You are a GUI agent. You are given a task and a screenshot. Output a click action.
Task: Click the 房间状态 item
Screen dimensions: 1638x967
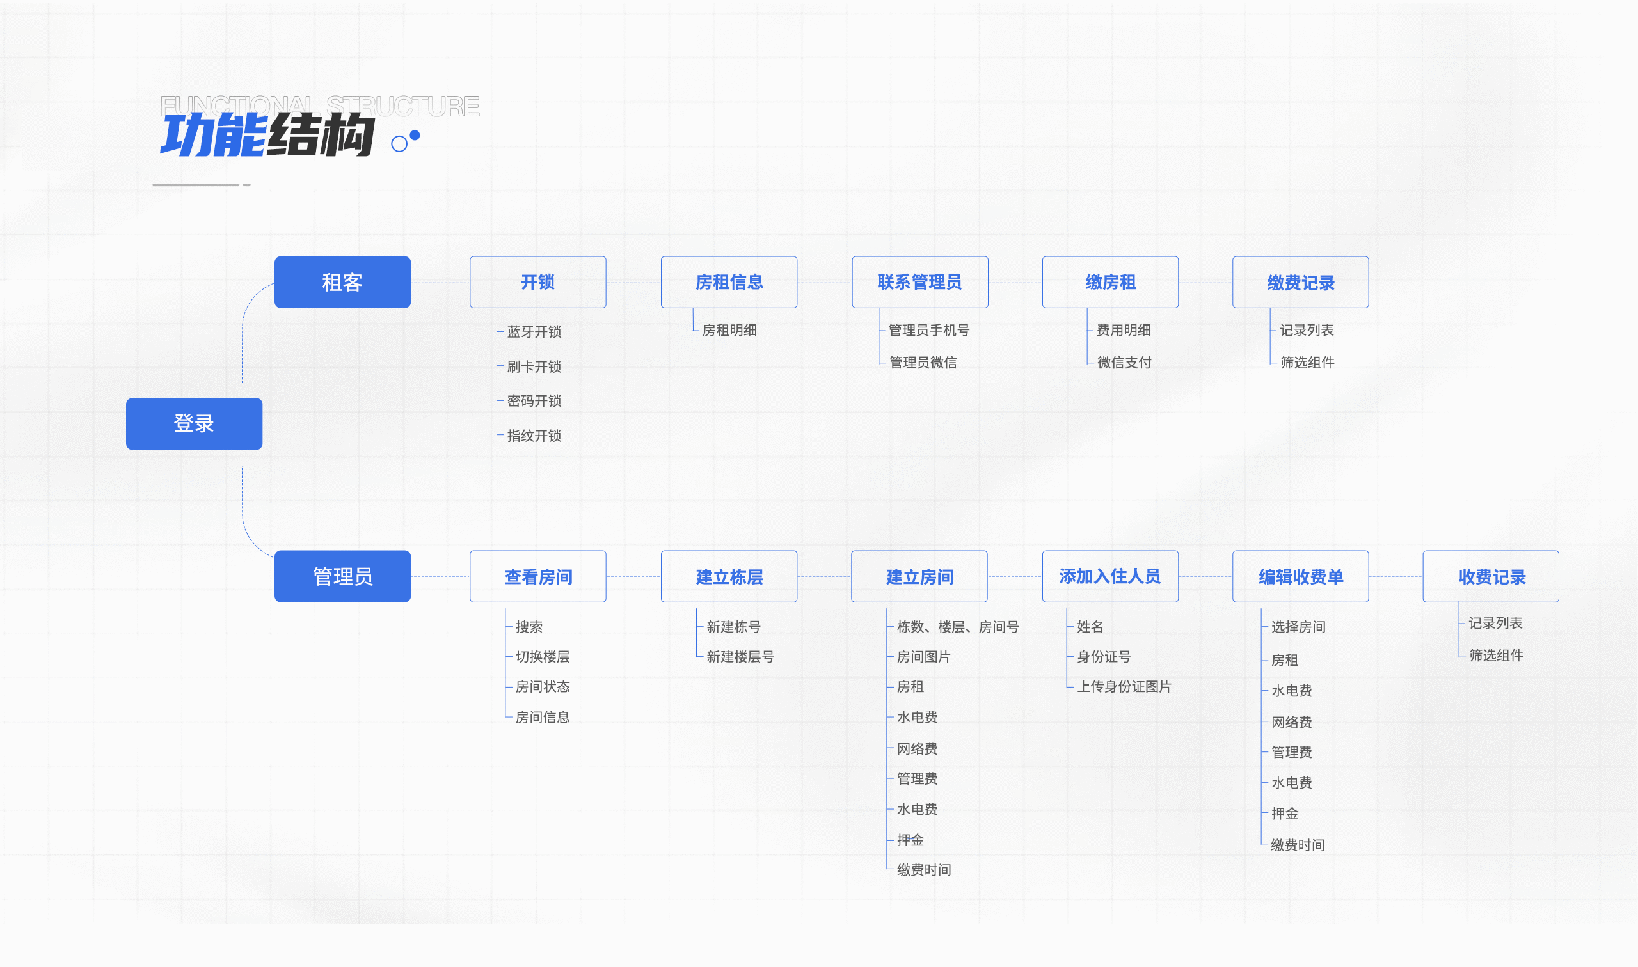click(543, 687)
